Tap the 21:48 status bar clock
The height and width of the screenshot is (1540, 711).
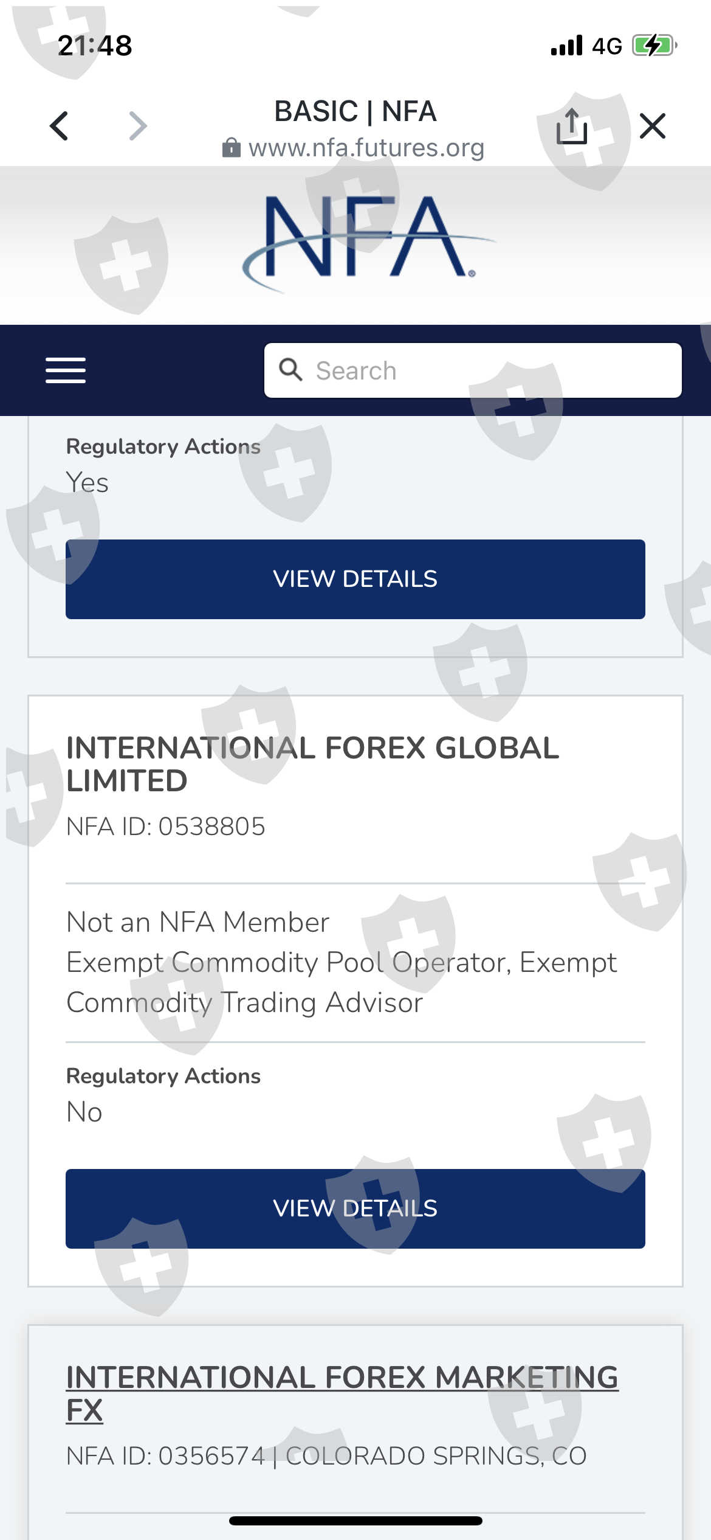coord(95,46)
